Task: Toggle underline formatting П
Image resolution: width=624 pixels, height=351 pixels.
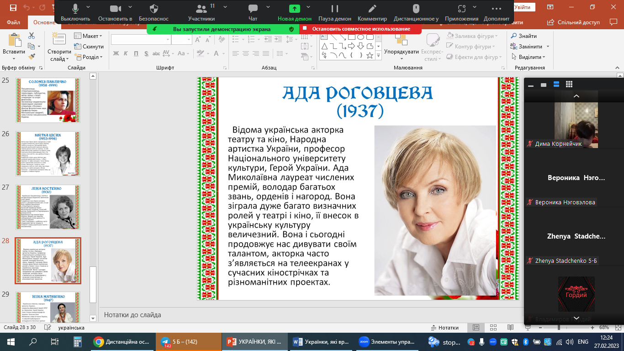Action: coord(136,53)
